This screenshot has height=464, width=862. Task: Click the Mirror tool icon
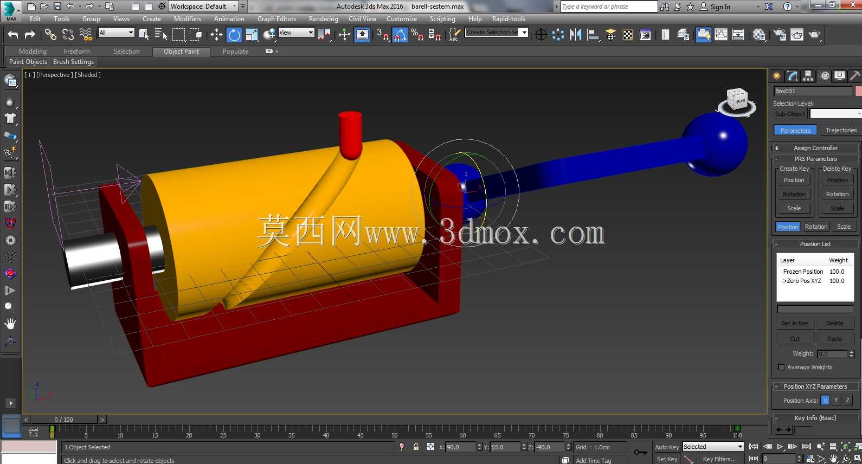click(x=576, y=35)
